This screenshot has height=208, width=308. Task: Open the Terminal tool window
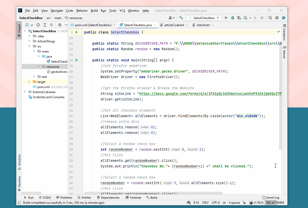pyautogui.click(x=133, y=198)
